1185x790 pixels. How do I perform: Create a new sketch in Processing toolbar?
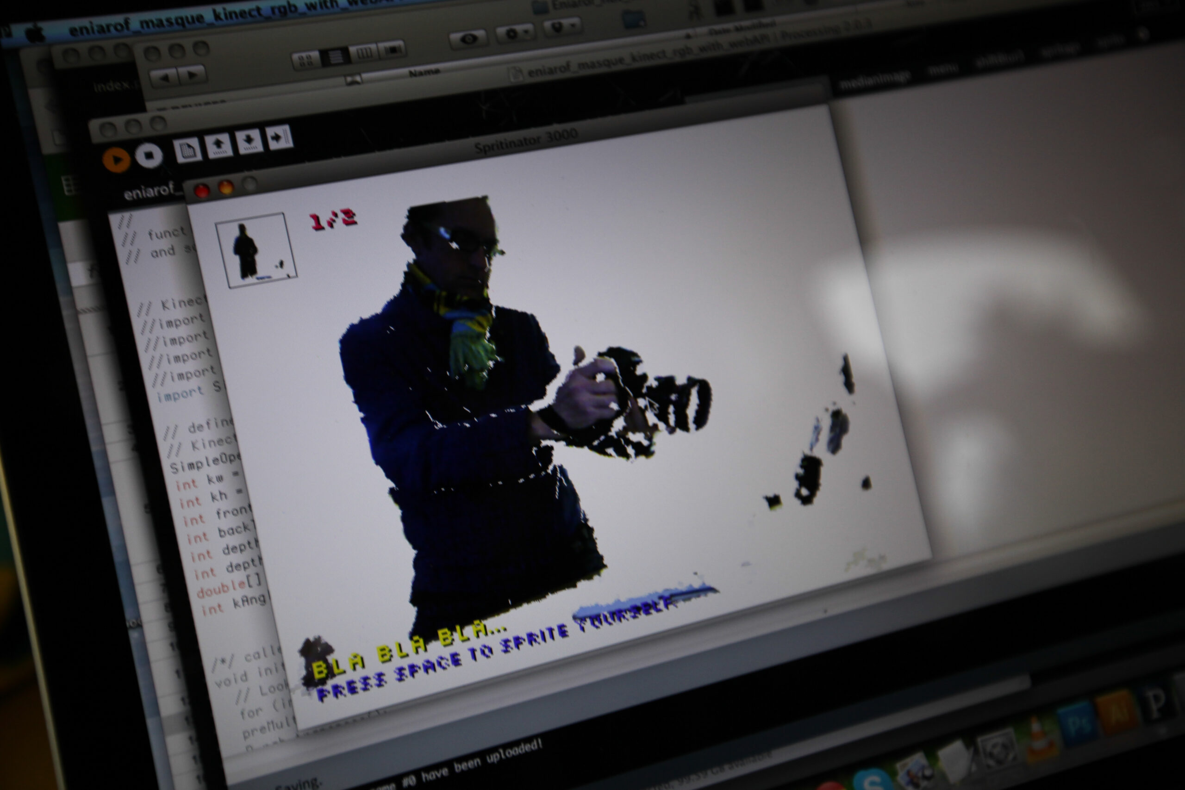[187, 150]
